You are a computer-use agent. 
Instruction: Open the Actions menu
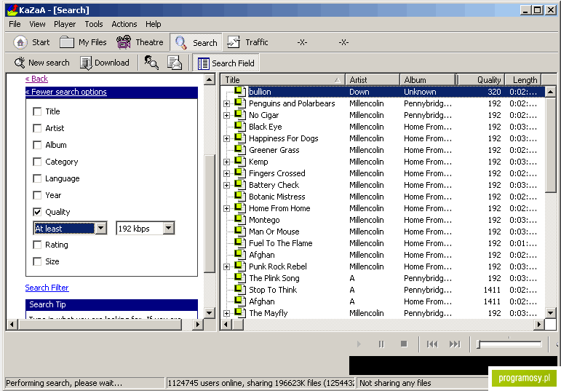(124, 24)
